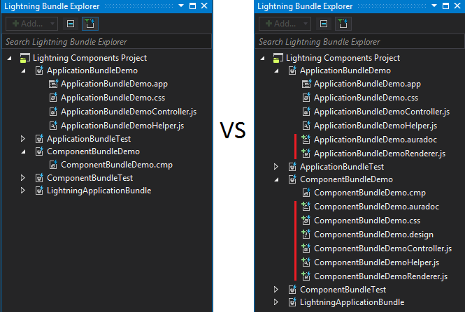The image size is (465, 312).
Task: Click Collapse All icon in right panel toolbar
Action: [324, 24]
